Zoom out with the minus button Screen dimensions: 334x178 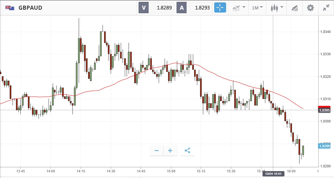(156, 151)
